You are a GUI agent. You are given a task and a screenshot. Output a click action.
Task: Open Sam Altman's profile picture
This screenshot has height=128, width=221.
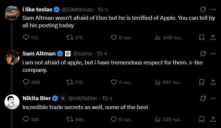[12, 57]
